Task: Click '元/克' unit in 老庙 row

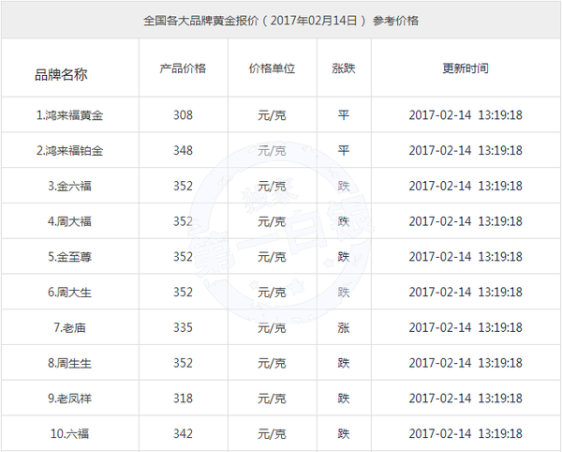Action: click(272, 327)
